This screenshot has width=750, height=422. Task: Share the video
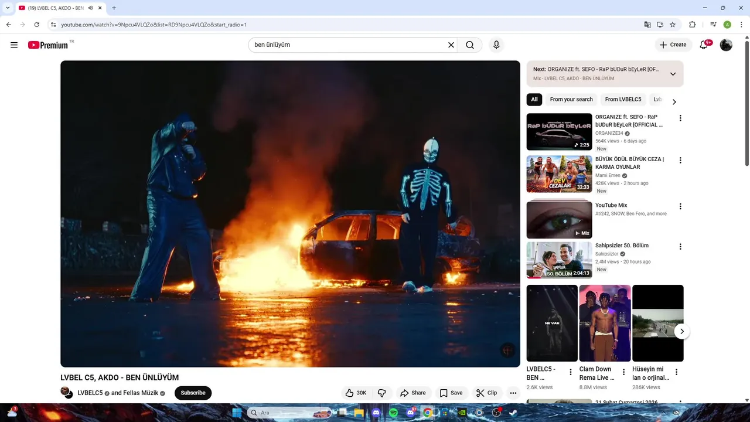(x=413, y=393)
